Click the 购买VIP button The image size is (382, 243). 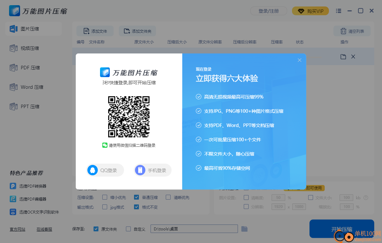click(310, 11)
